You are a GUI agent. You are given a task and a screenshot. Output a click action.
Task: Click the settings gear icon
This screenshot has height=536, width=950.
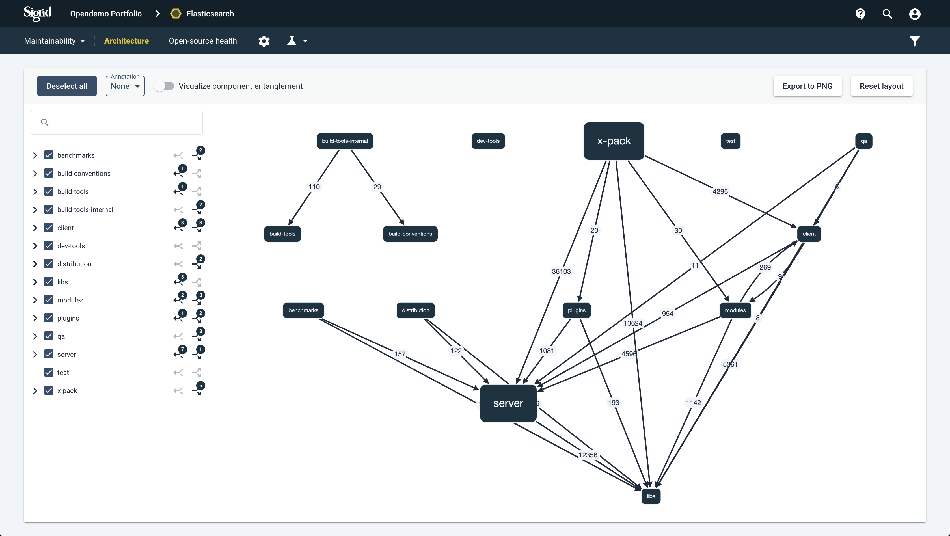(264, 41)
